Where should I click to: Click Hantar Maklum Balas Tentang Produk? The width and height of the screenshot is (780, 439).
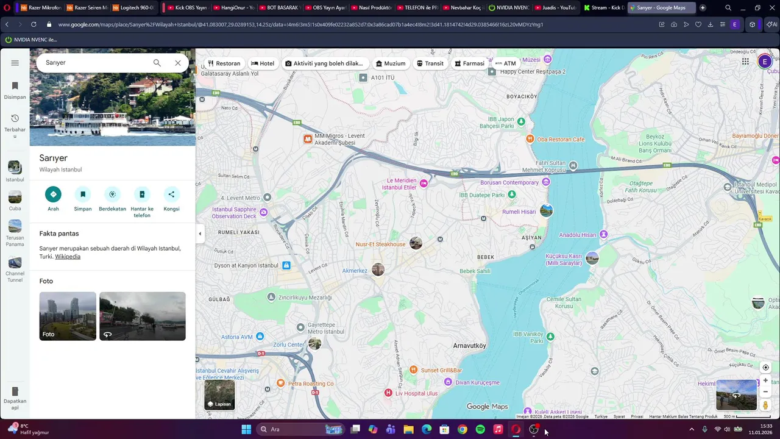[x=683, y=416]
